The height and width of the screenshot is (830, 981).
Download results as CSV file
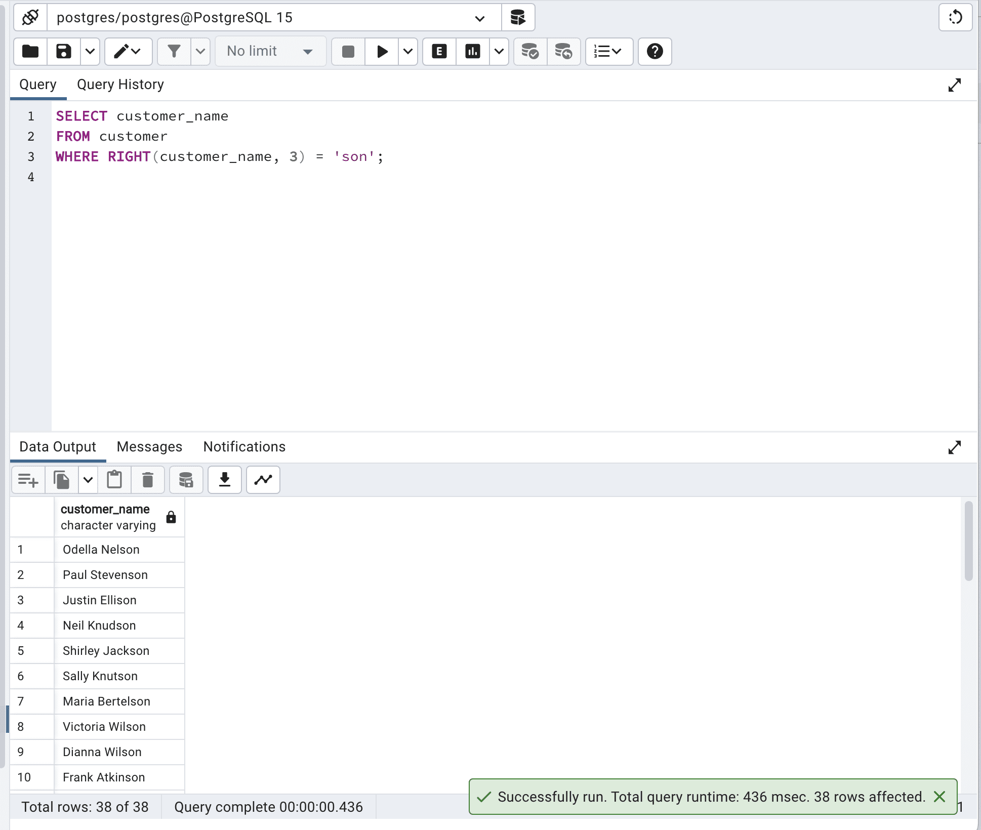click(225, 479)
